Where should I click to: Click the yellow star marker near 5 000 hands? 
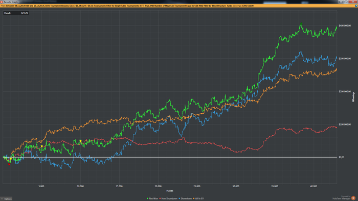(42, 146)
